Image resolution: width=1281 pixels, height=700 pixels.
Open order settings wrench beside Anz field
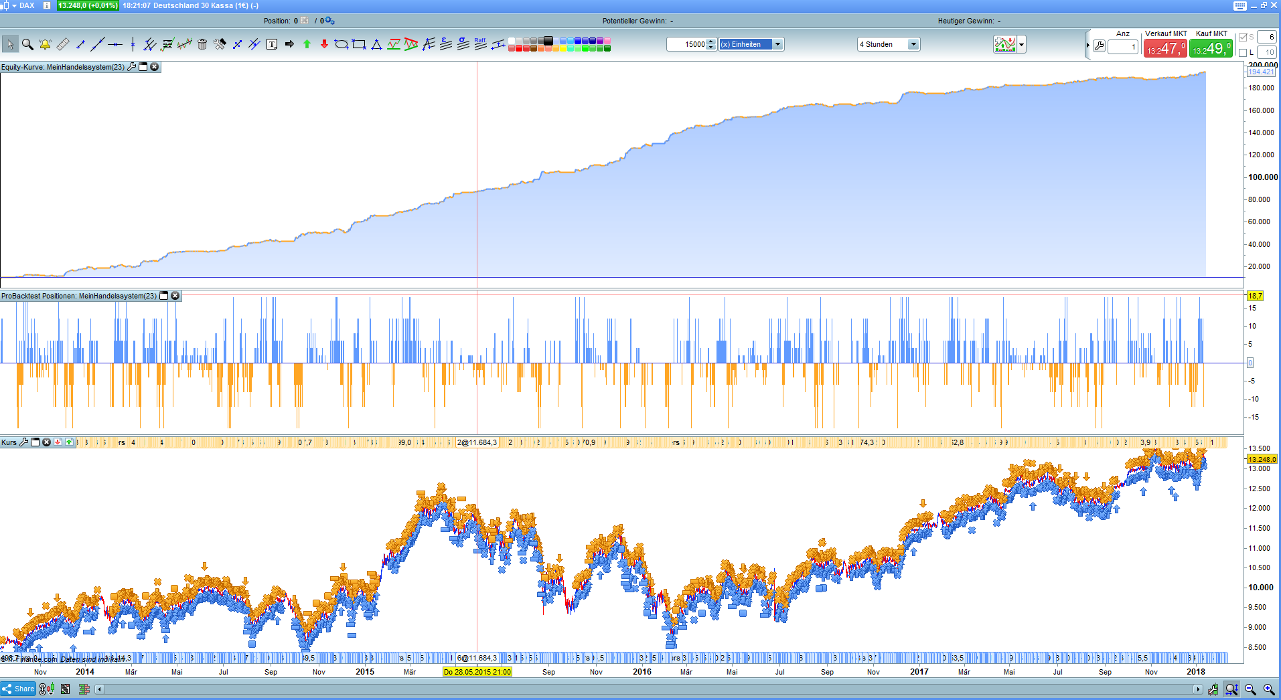pyautogui.click(x=1099, y=46)
